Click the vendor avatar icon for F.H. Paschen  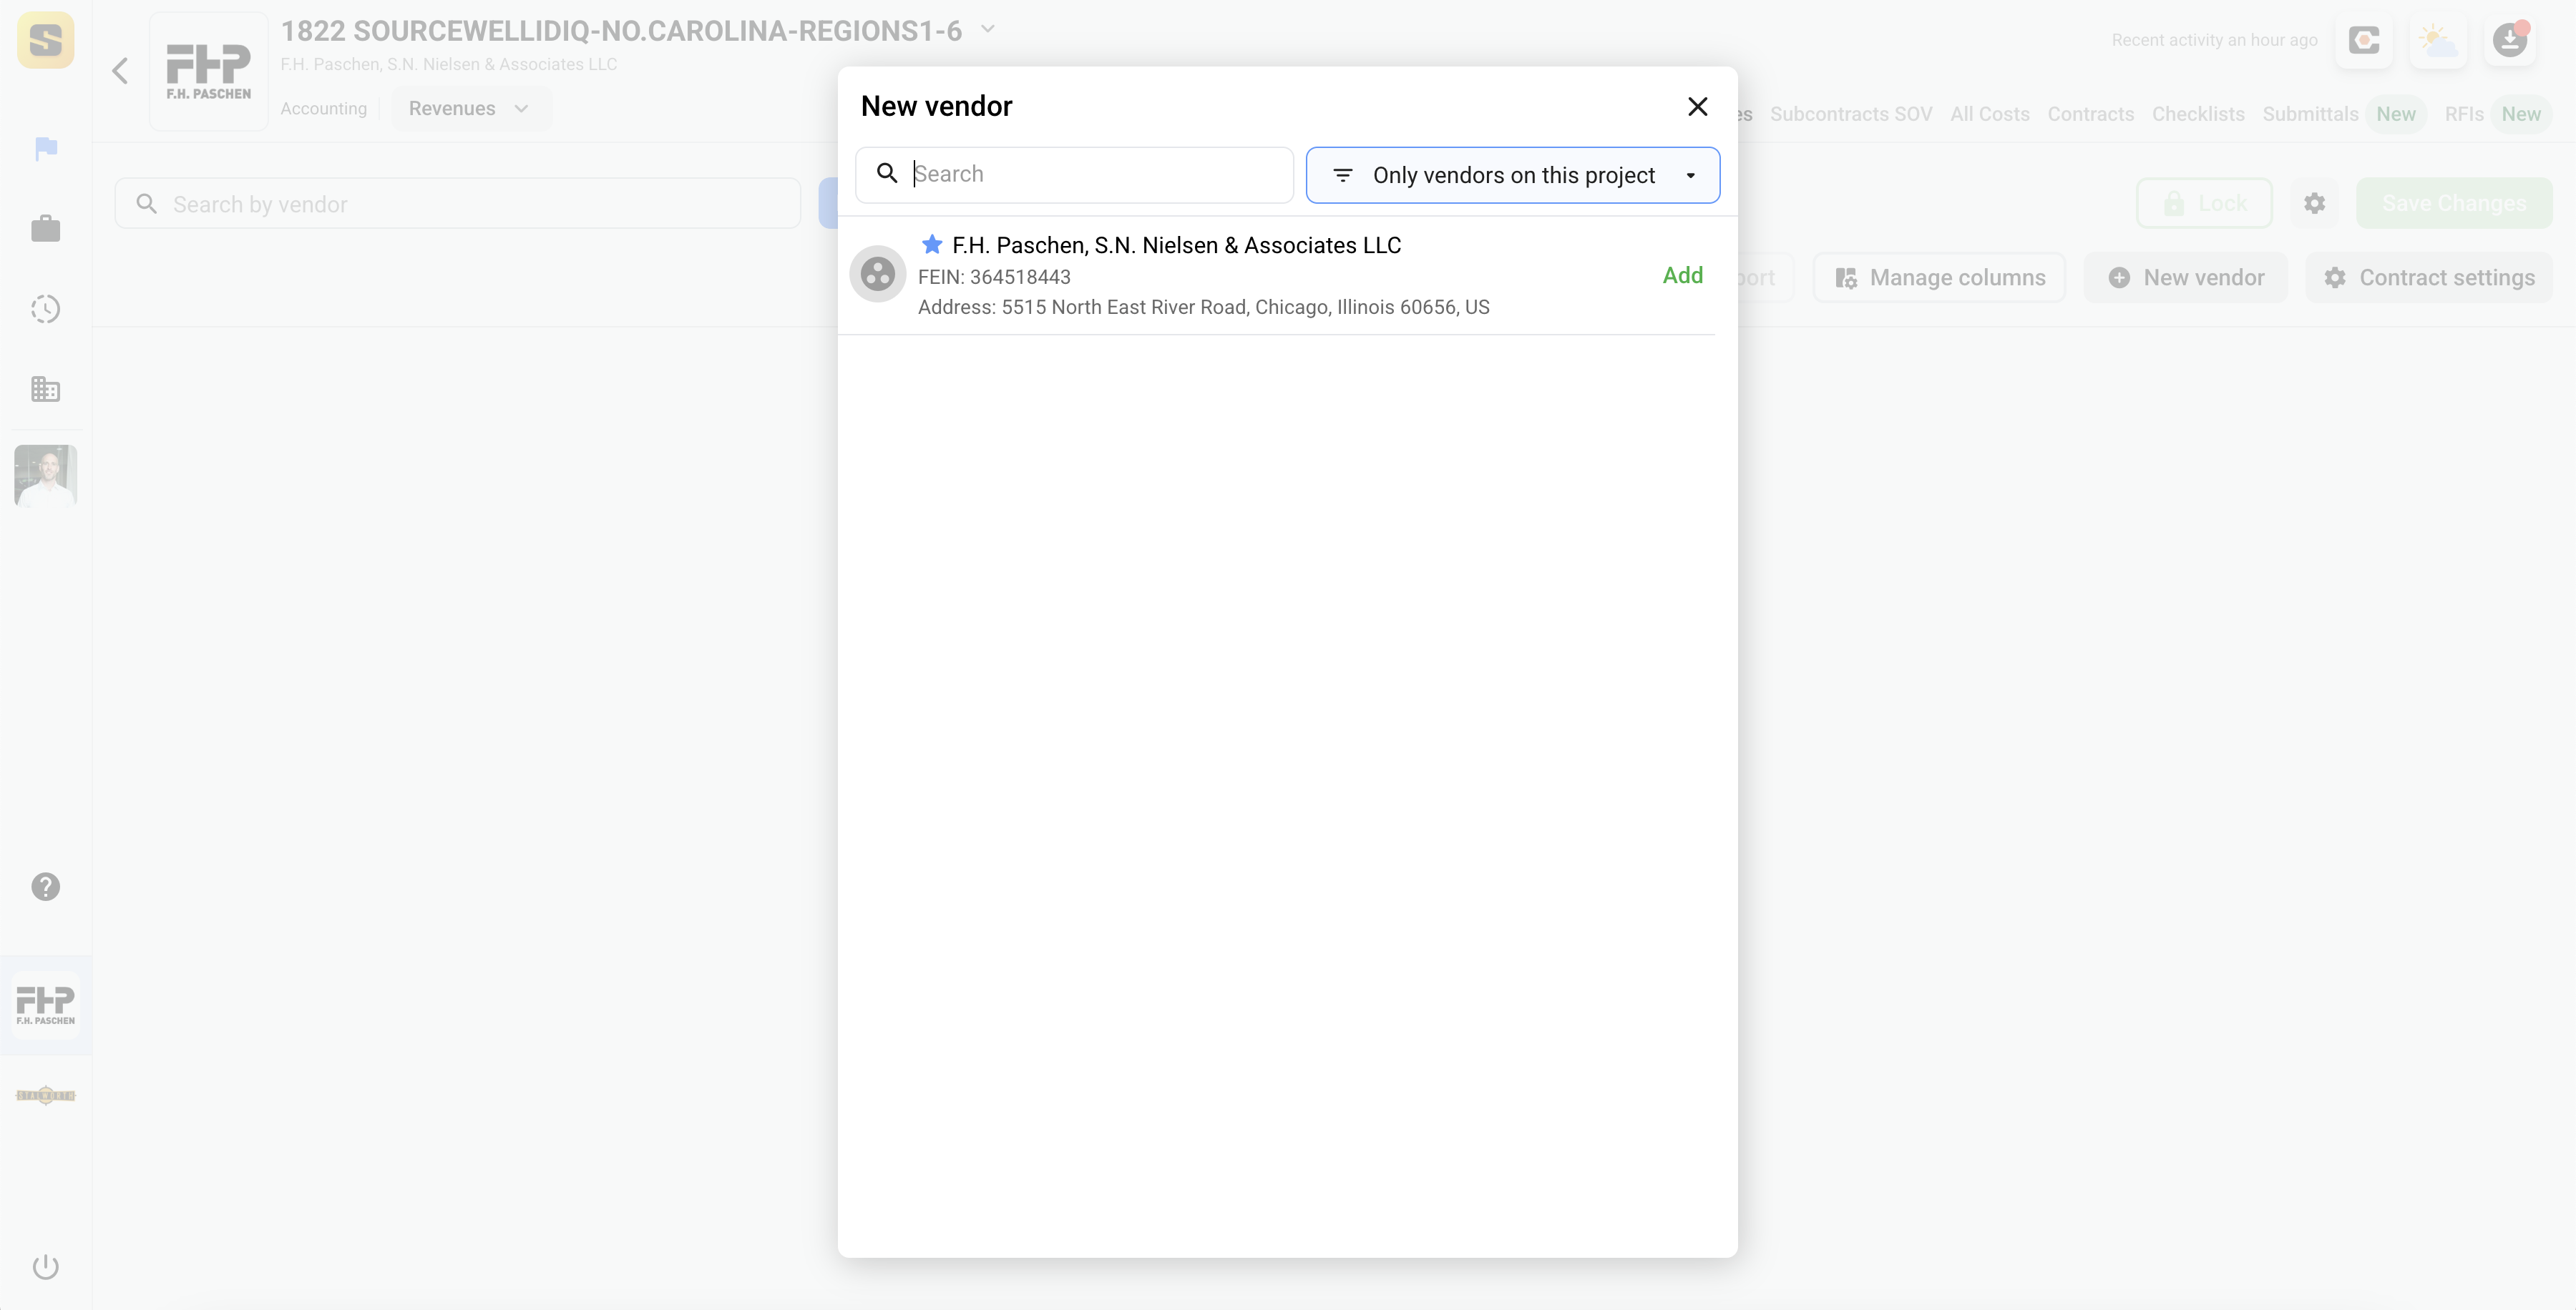877,274
